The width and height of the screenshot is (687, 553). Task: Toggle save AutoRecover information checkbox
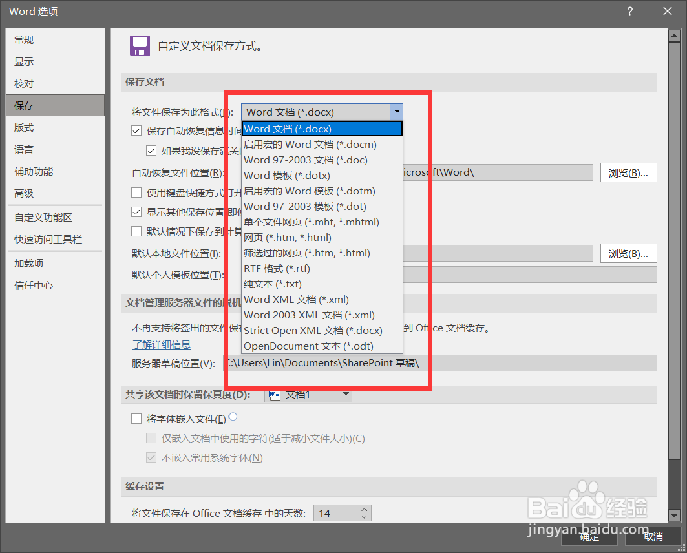(x=137, y=130)
